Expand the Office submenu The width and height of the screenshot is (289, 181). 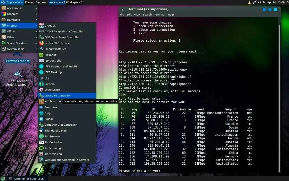click(x=19, y=31)
